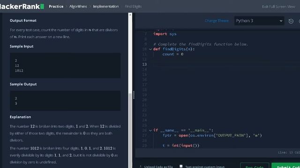Open the Implementation breadcrumb
Screen dimensions: 300x168
pos(106,6)
